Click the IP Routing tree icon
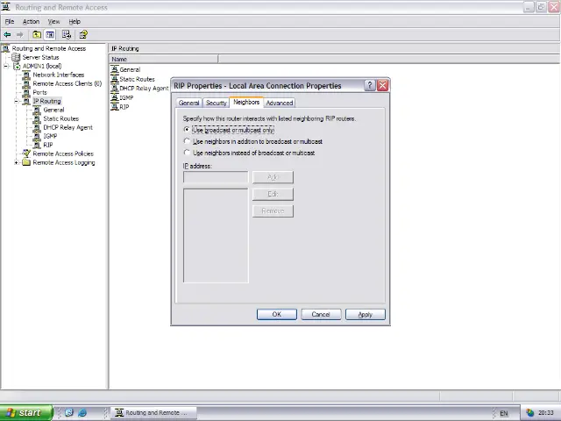The image size is (561, 421). click(26, 102)
